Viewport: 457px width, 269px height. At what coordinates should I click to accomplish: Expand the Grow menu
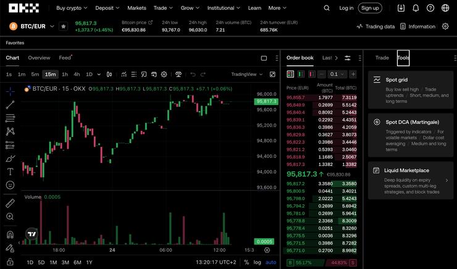coord(190,8)
